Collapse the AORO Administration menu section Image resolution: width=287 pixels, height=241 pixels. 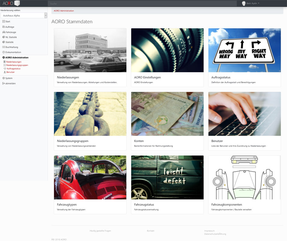point(17,58)
